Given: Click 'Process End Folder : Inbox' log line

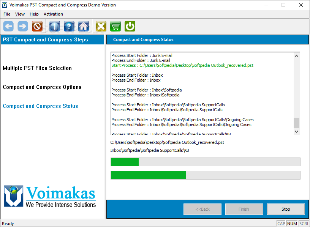Looking at the screenshot, I should tap(136, 80).
